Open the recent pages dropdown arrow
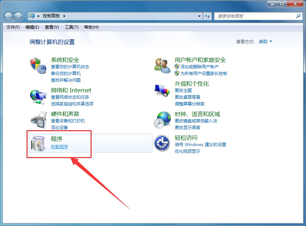306x226 pixels. 25,16
